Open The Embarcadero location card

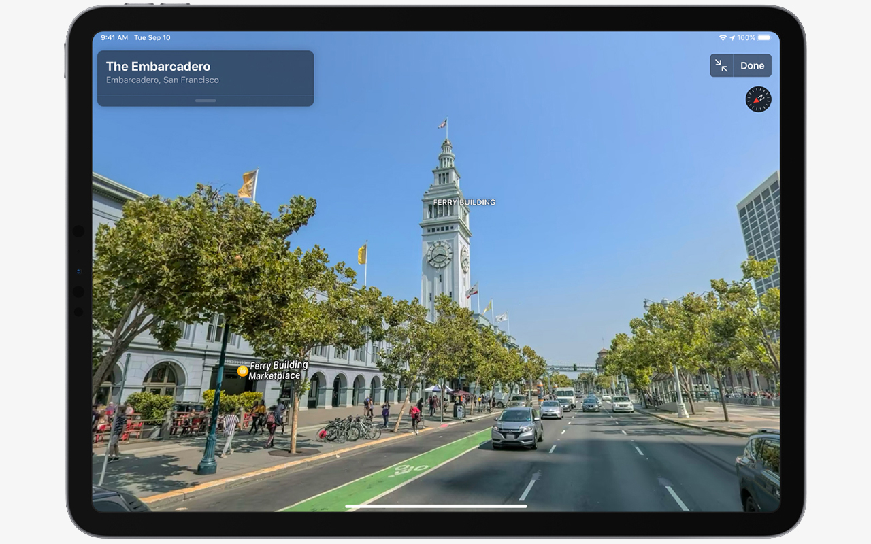pos(206,78)
